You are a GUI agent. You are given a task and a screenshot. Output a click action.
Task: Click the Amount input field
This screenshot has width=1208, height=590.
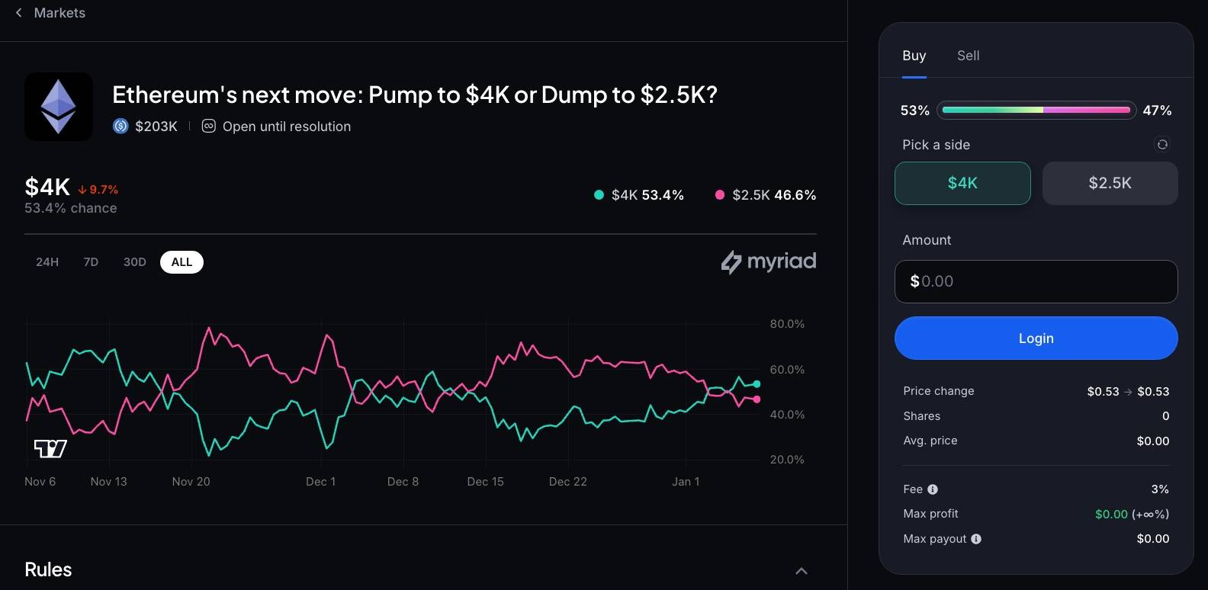pyautogui.click(x=1036, y=281)
